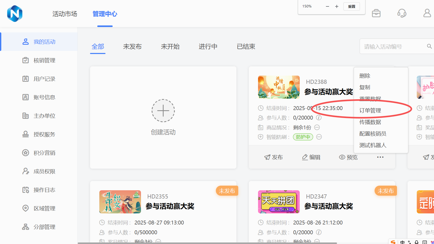Image resolution: width=434 pixels, height=244 pixels.
Task: Expand product details next to 剩余1份
Action: [x=317, y=128]
